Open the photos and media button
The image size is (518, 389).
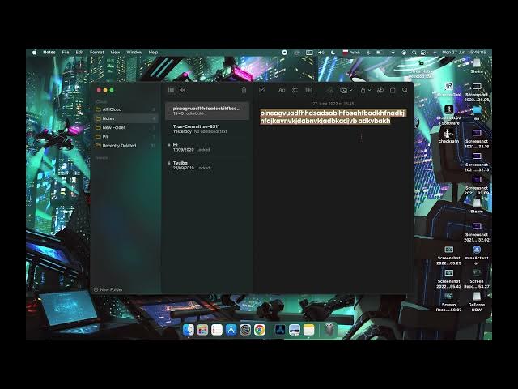point(343,90)
